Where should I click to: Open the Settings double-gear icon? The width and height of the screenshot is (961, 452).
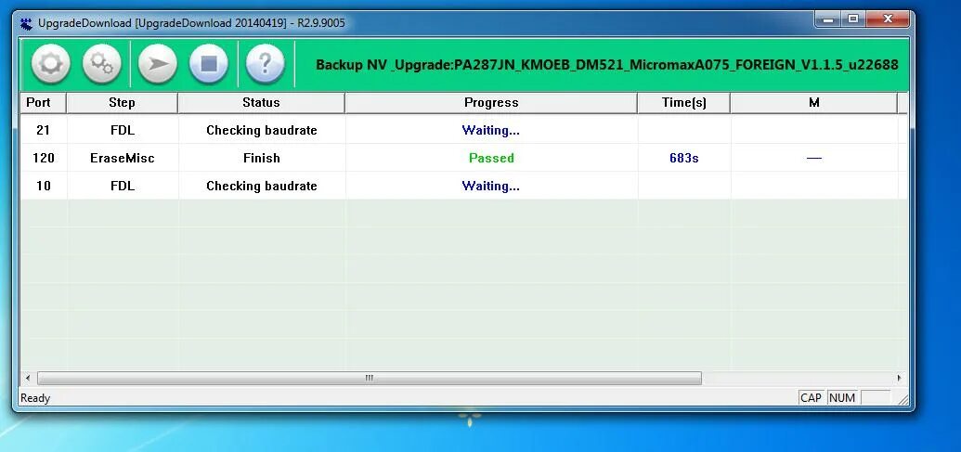click(102, 64)
